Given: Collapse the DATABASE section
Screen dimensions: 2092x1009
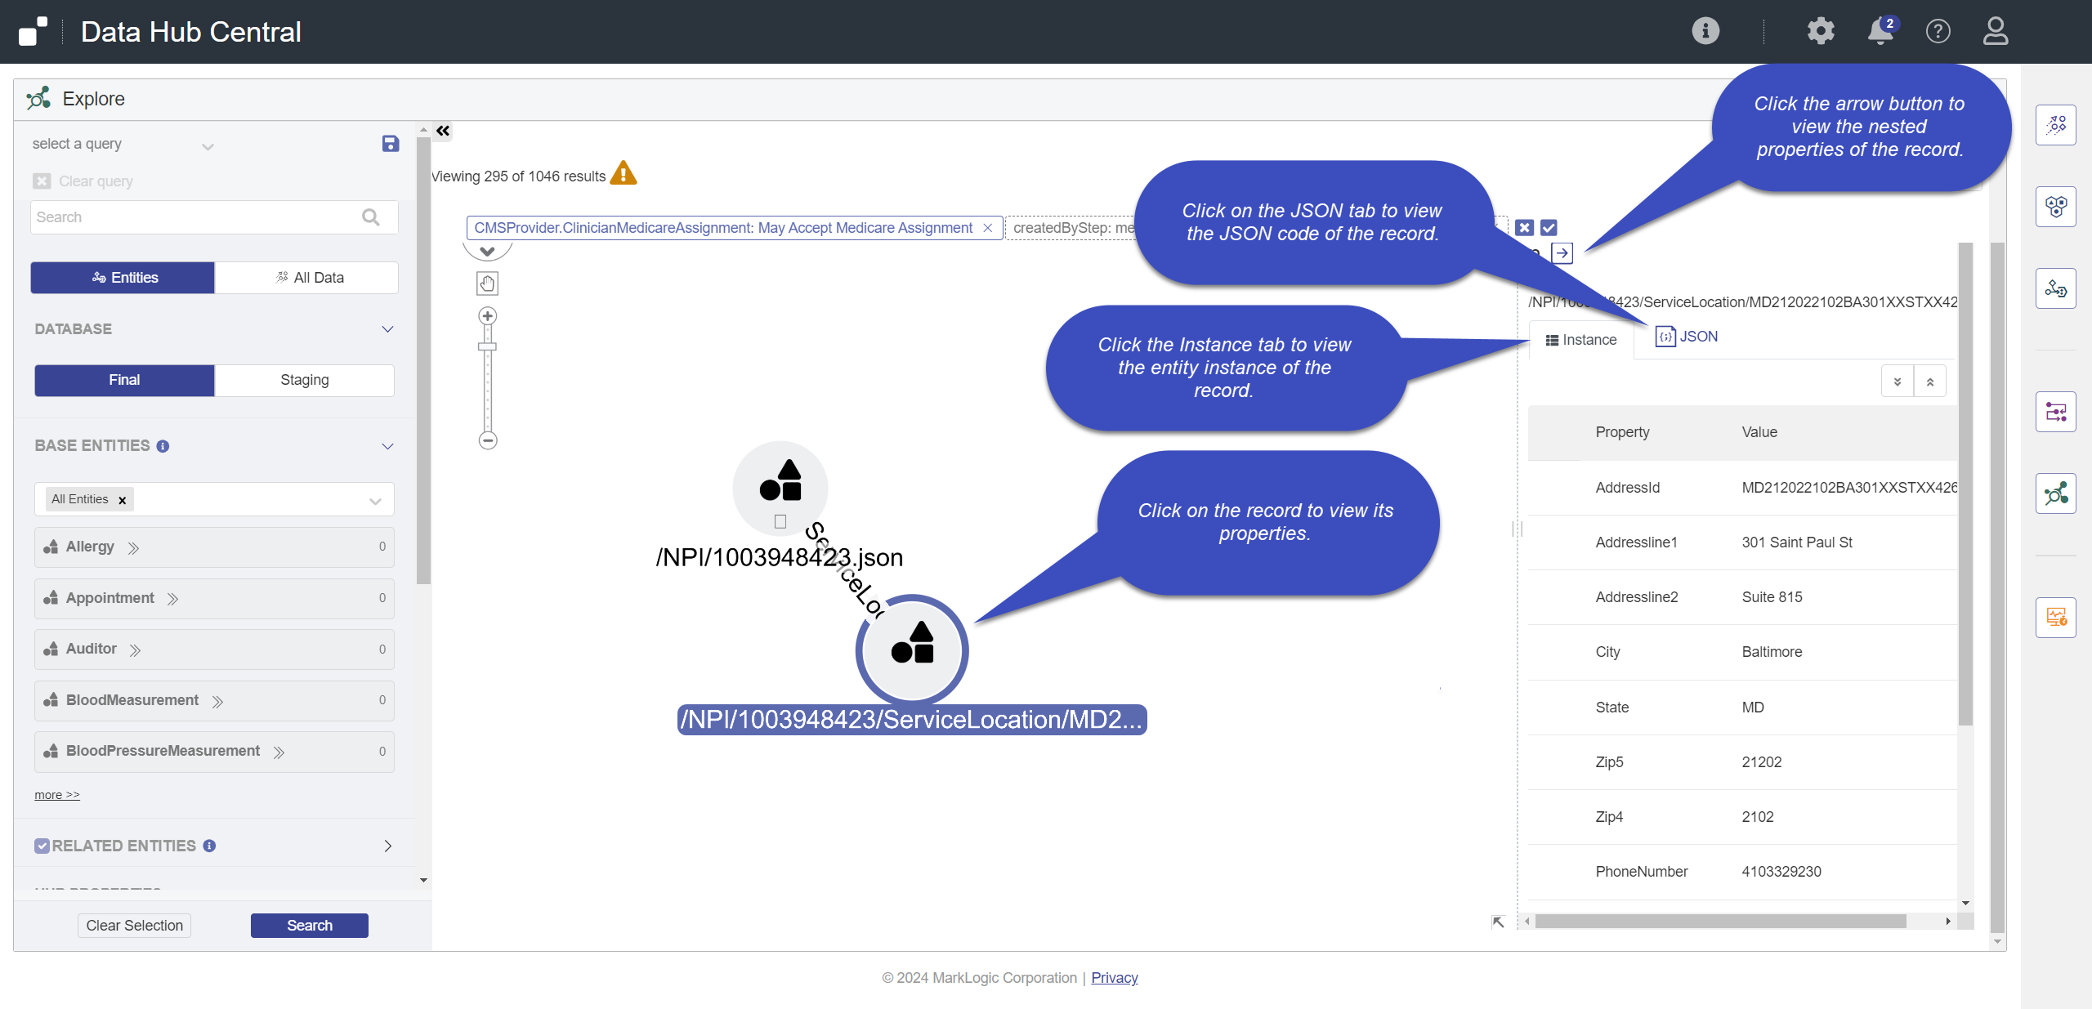Looking at the screenshot, I should pyautogui.click(x=387, y=329).
